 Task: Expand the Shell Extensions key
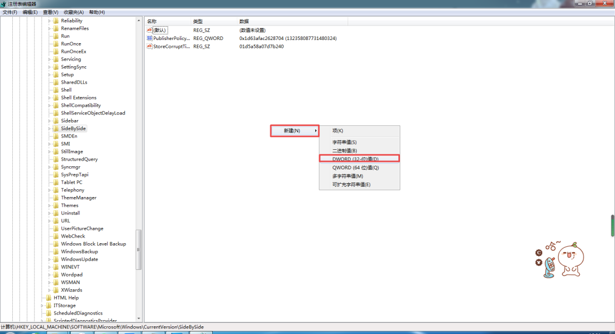[50, 98]
